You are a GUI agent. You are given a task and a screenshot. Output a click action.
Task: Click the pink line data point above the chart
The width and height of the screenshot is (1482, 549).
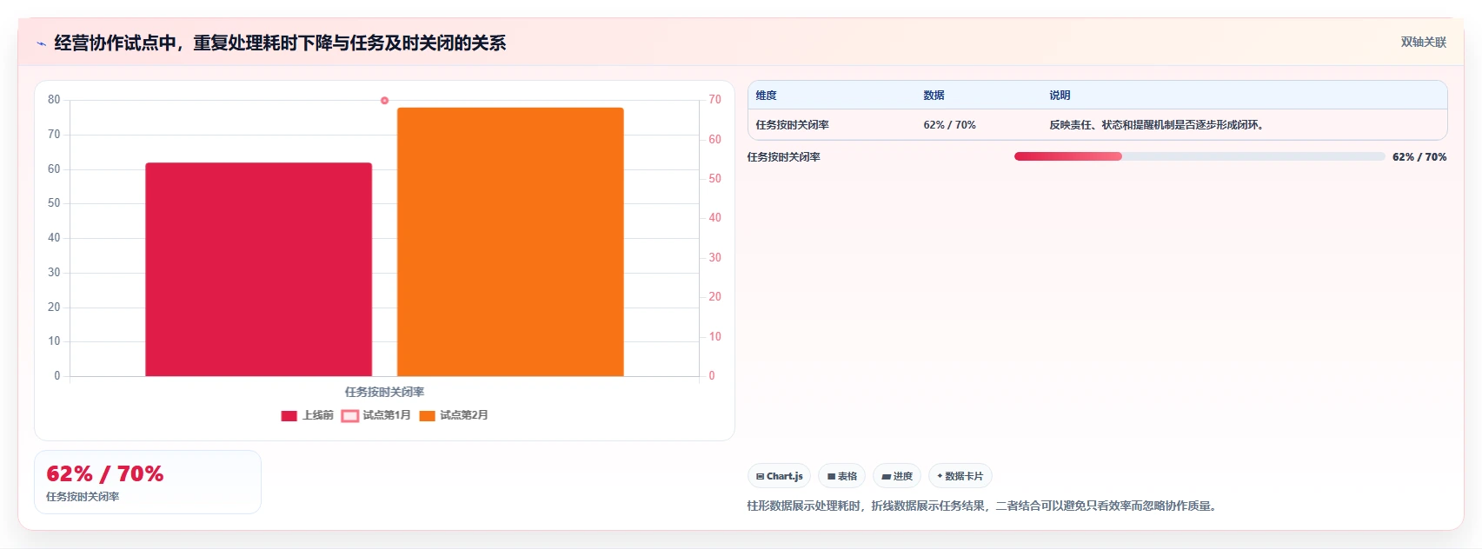384,101
